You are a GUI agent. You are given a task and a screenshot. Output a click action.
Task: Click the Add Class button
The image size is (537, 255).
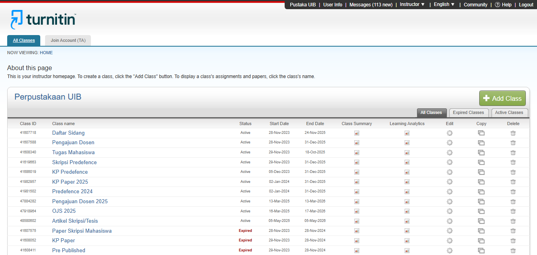(502, 98)
